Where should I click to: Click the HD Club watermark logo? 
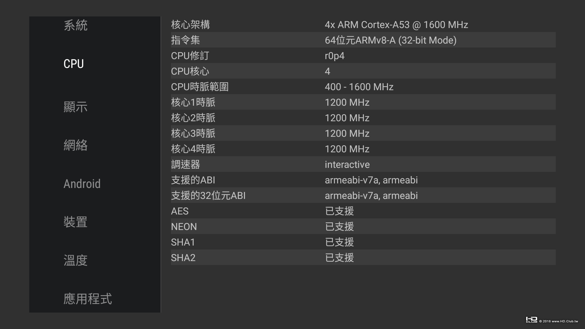coord(532,320)
